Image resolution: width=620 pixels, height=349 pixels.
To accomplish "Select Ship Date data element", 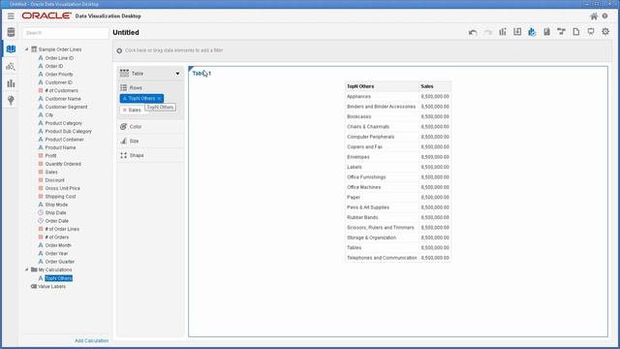I will pyautogui.click(x=55, y=213).
